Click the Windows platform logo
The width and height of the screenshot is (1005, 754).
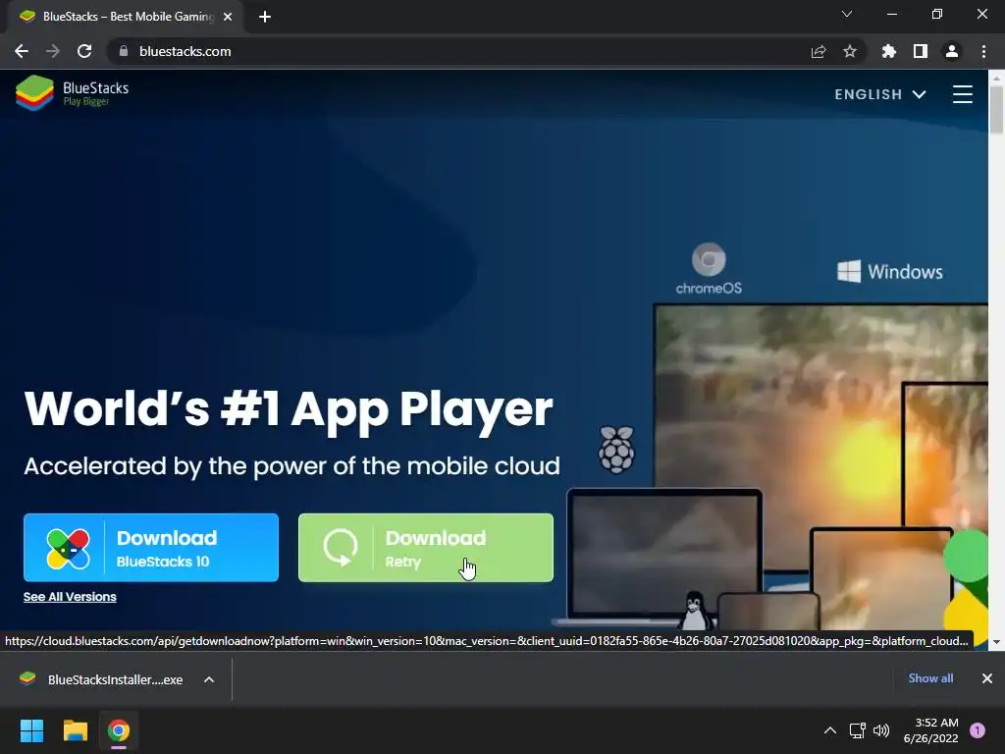(889, 272)
